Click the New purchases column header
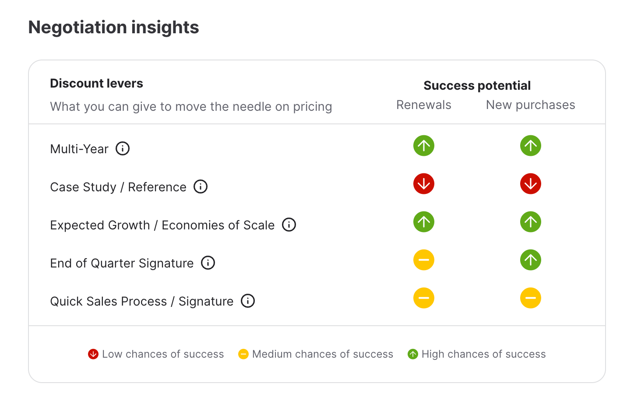 pyautogui.click(x=531, y=105)
